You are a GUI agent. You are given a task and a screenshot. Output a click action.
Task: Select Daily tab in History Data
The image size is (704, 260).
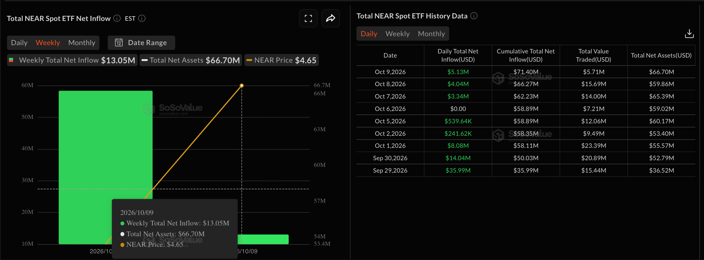[x=369, y=34]
